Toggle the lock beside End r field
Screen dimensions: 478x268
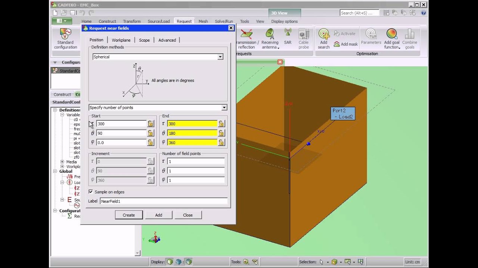coord(221,124)
